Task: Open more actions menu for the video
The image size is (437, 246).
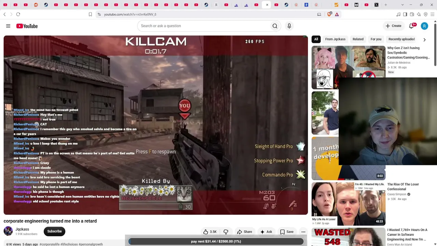Action: click(303, 232)
